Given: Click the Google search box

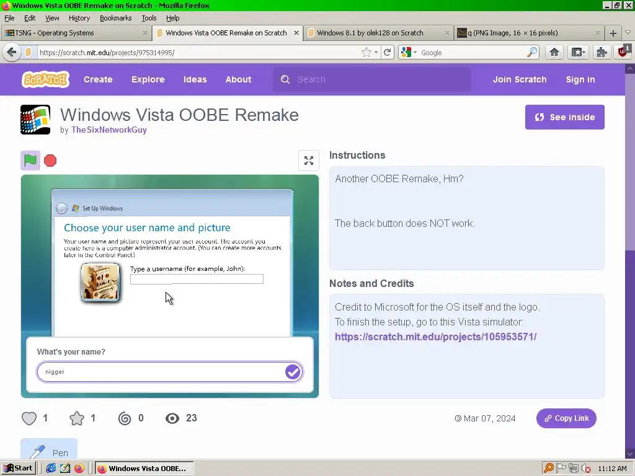Looking at the screenshot, I should pyautogui.click(x=472, y=53).
